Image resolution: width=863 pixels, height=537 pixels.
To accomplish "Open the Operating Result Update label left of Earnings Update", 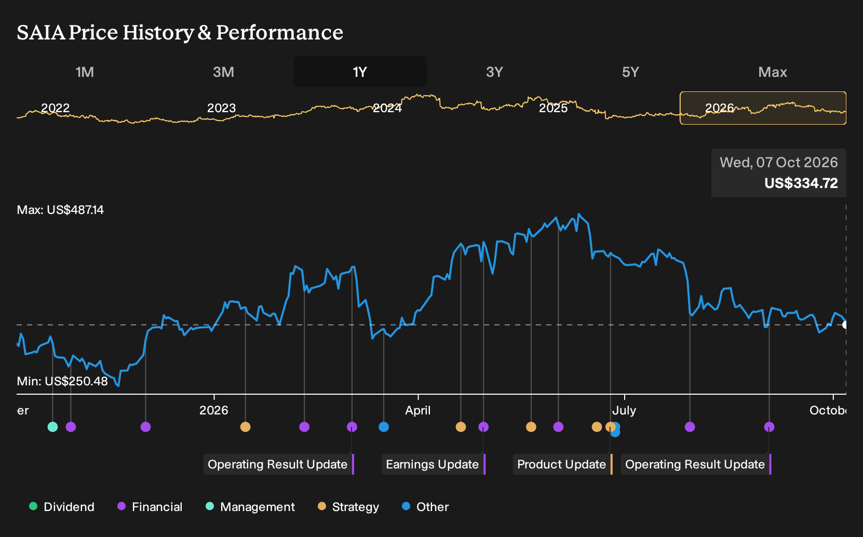I will [x=279, y=464].
